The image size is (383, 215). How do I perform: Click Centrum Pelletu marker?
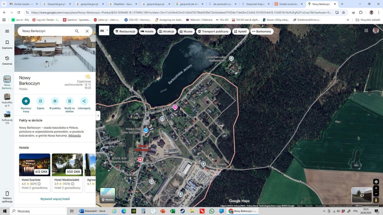click(x=203, y=164)
